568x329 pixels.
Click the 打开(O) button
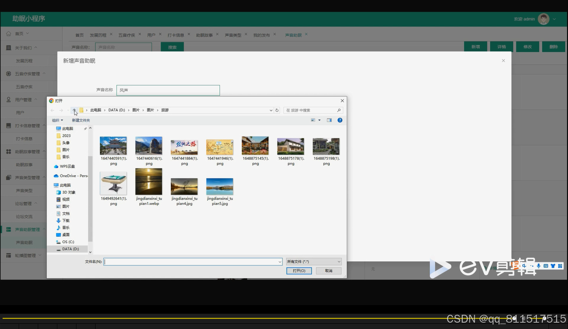click(299, 271)
